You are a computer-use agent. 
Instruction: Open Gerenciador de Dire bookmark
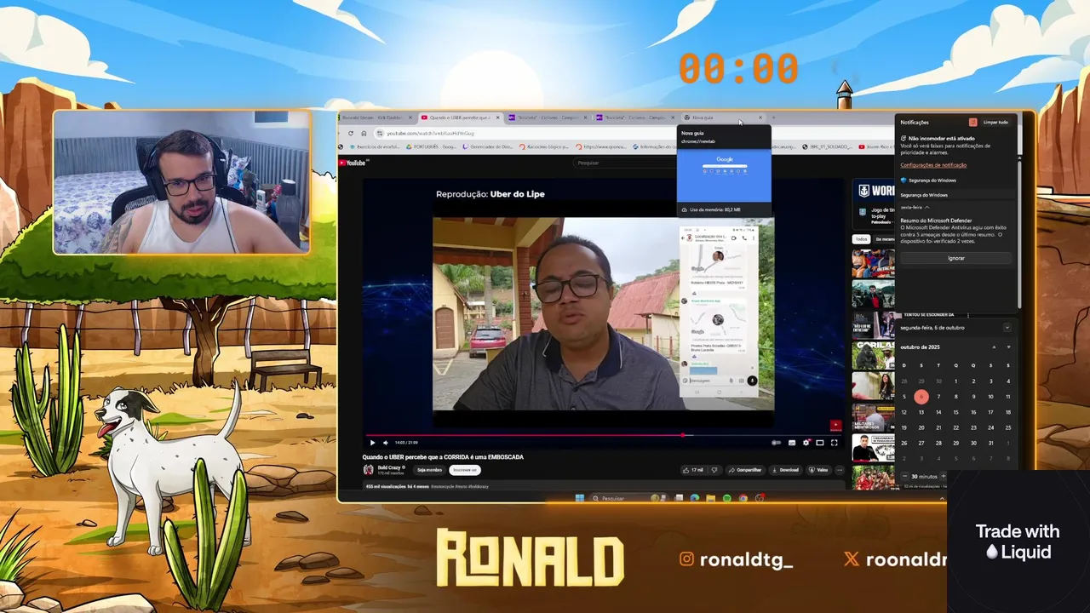tap(488, 146)
